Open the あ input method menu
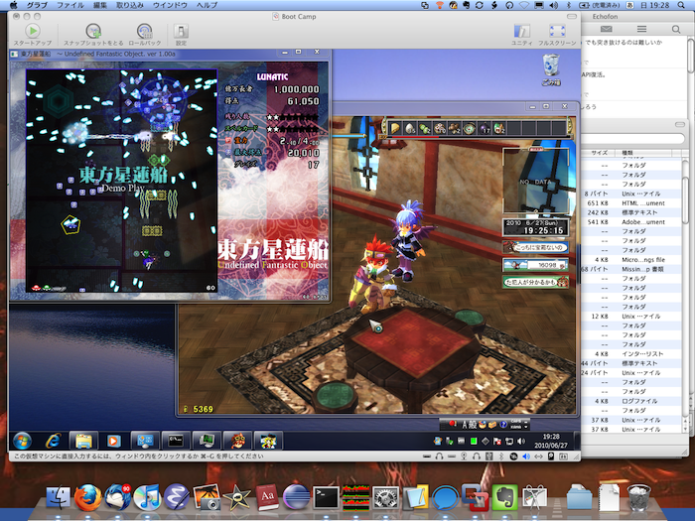 pyautogui.click(x=629, y=5)
